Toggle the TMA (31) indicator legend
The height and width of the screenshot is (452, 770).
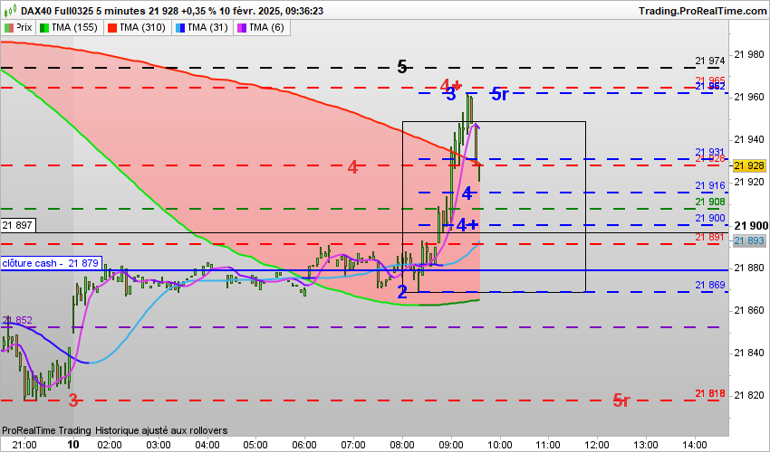tap(203, 27)
